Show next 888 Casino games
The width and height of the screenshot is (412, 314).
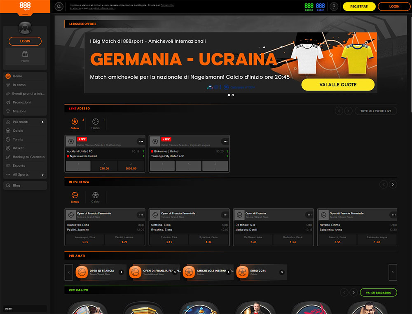353,293
